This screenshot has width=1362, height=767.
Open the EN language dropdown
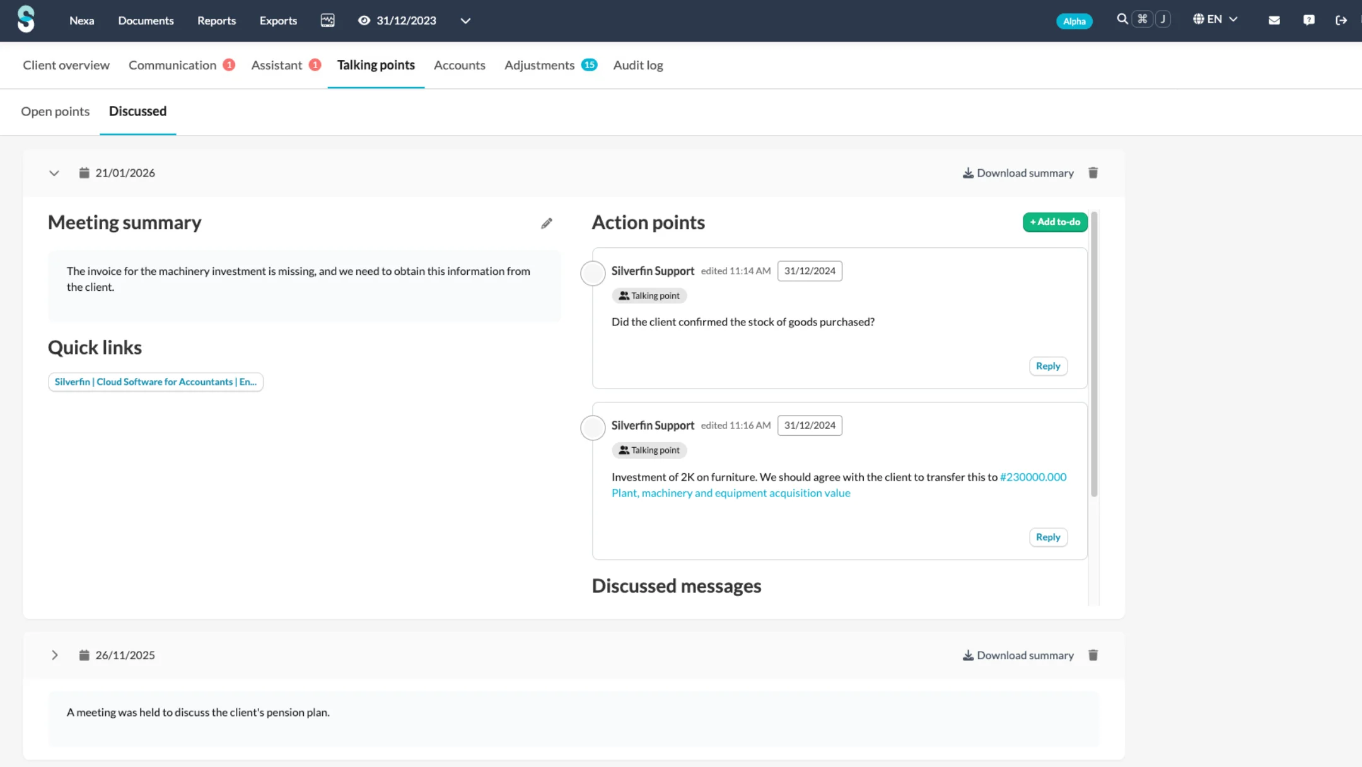click(x=1215, y=20)
